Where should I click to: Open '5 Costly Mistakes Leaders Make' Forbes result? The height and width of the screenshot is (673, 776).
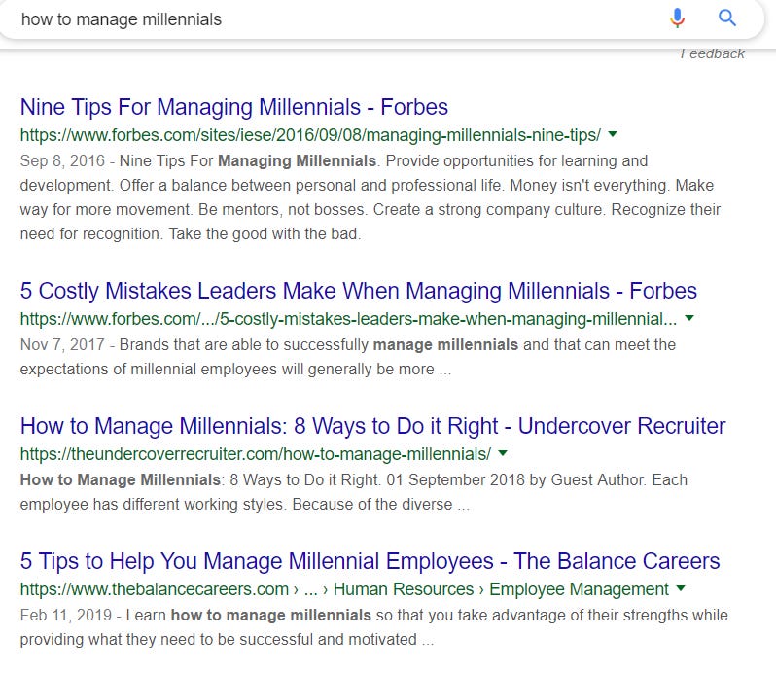(358, 291)
